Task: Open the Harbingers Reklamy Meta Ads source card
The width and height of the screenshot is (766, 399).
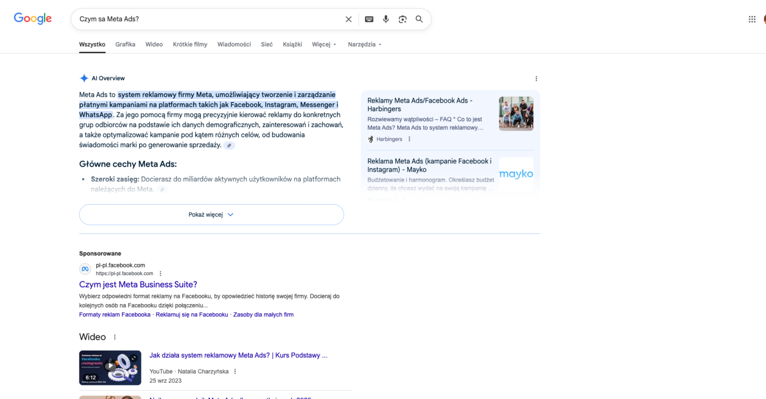Action: (x=419, y=104)
